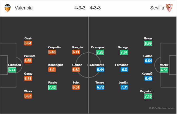Screen dimensions: 177x114
Task: Click player name Chicharito
Action: point(97,65)
